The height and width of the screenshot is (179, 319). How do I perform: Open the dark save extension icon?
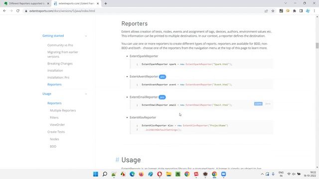coord(281,11)
